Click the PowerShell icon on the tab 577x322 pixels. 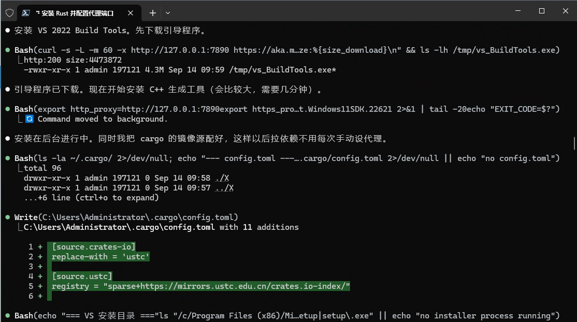26,13
